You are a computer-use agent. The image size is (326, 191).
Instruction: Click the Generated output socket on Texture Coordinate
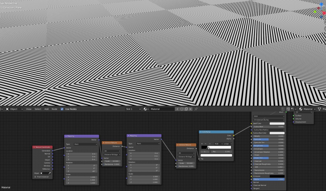click(52, 151)
